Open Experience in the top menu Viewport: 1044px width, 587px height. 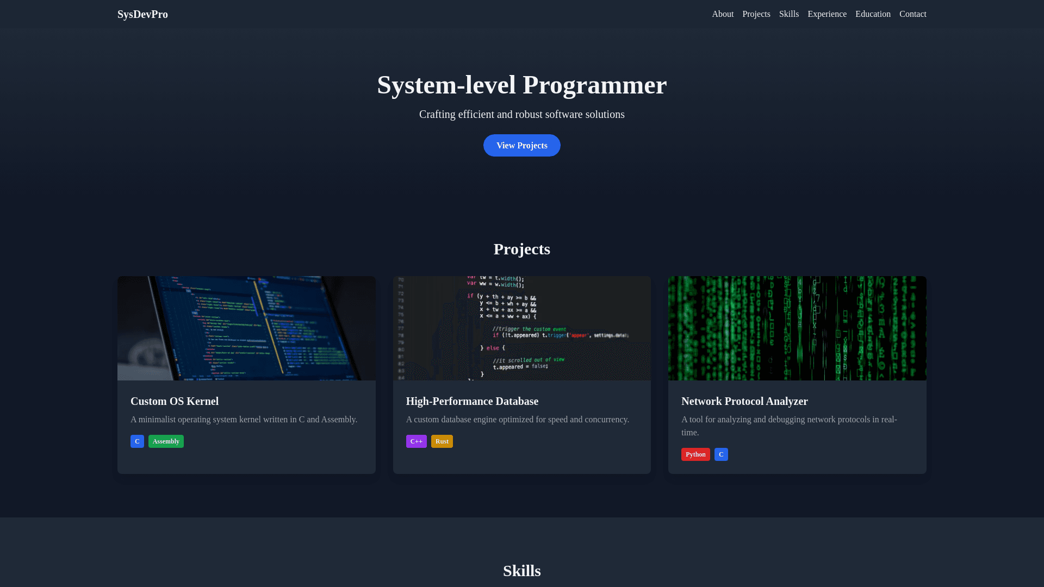[x=826, y=14]
